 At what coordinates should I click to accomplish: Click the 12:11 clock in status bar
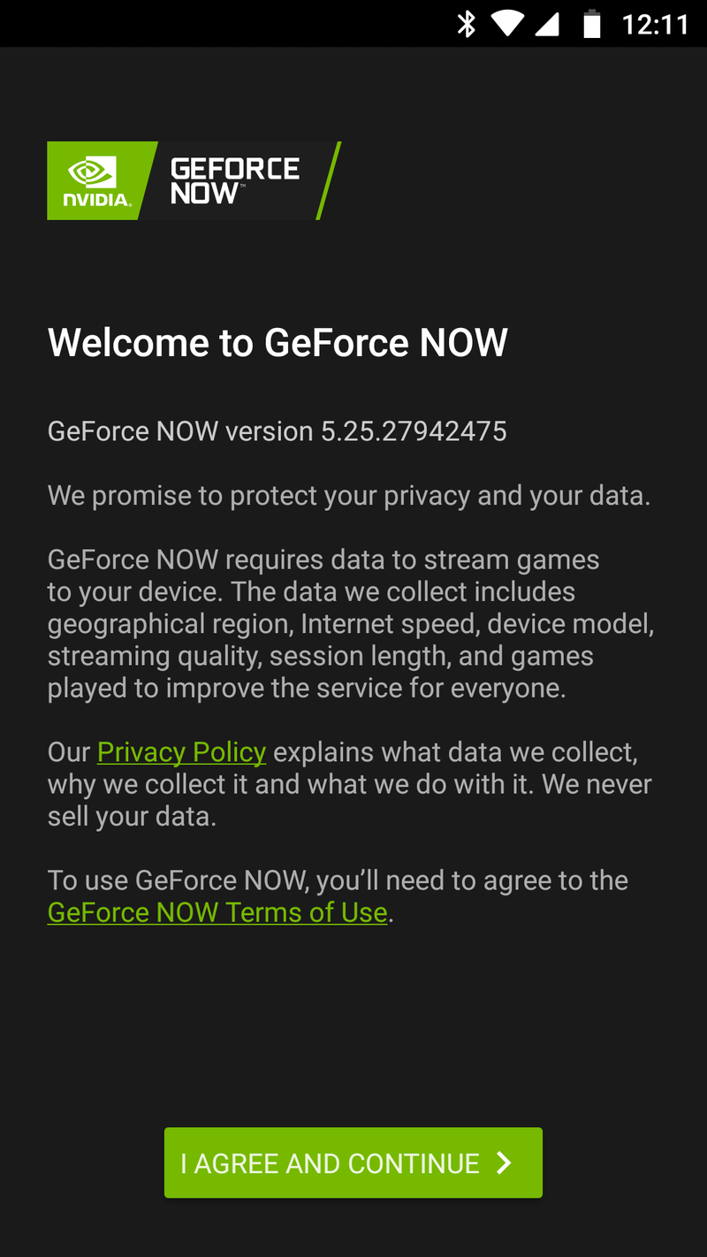[x=655, y=24]
